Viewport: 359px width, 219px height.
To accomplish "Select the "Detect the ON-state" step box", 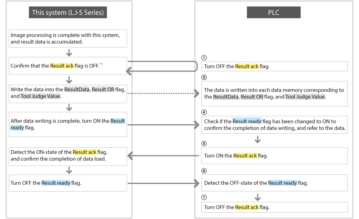I will [x=68, y=156].
